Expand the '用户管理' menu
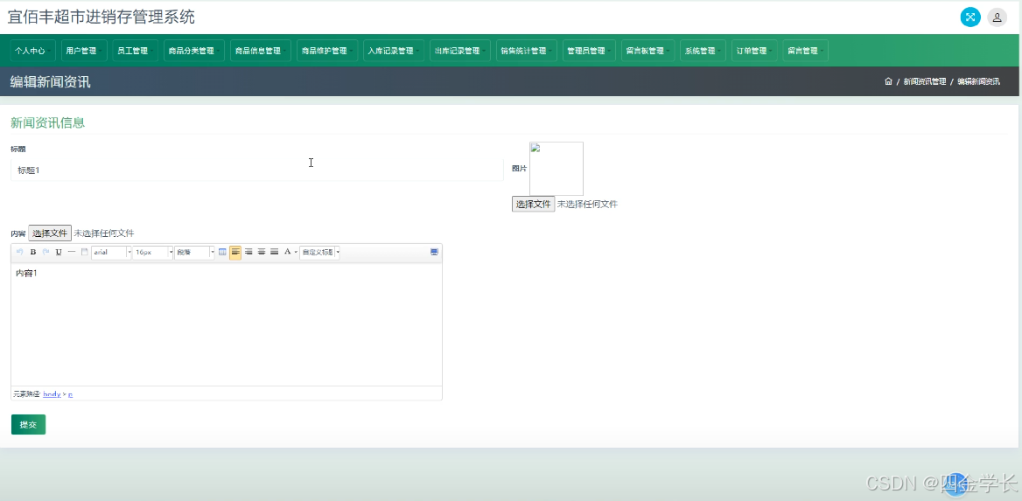The image size is (1022, 501). pyautogui.click(x=84, y=51)
